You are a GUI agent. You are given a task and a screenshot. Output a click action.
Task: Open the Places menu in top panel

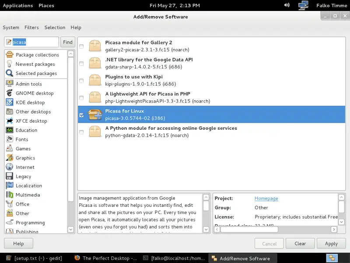(46, 5)
